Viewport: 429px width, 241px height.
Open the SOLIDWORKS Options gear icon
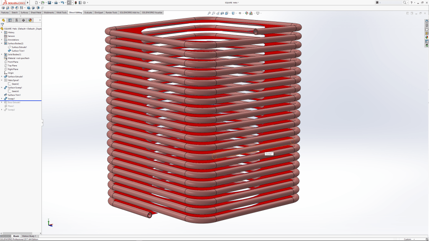point(85,3)
